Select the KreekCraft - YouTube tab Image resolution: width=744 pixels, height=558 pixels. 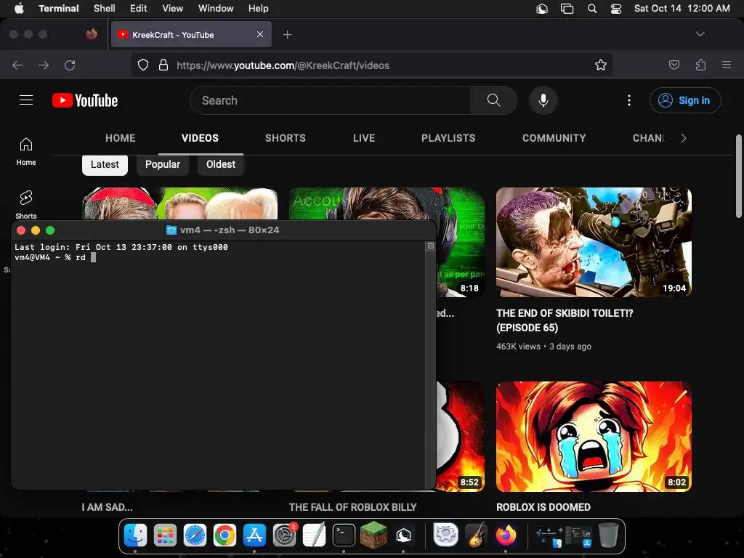click(x=192, y=34)
